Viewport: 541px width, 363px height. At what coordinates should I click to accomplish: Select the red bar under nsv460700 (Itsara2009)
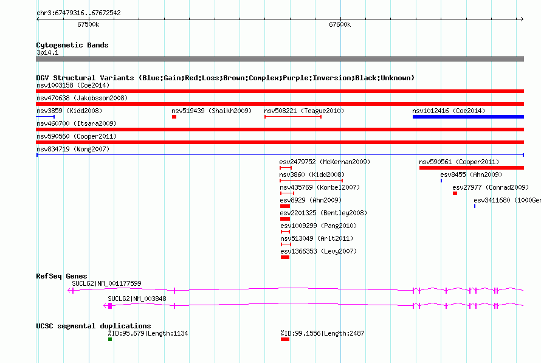(x=280, y=130)
